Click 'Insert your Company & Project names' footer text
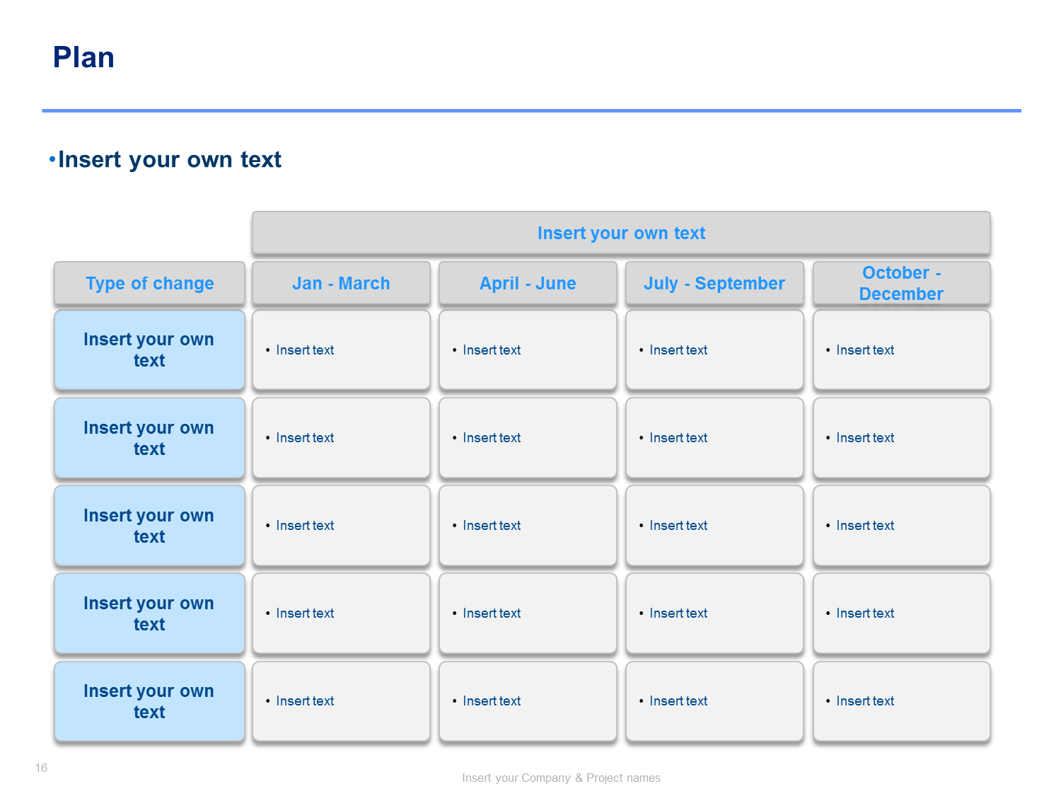Viewport: 1061px width, 796px height. (x=561, y=778)
